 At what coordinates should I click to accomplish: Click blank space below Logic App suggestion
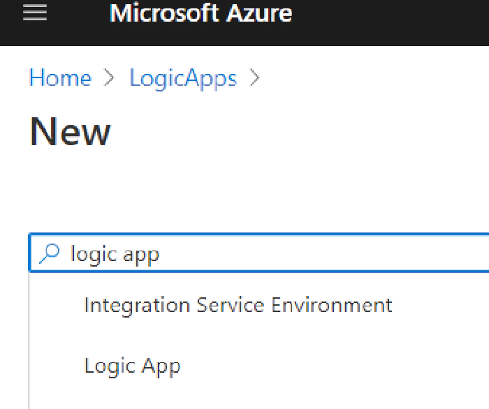259,403
